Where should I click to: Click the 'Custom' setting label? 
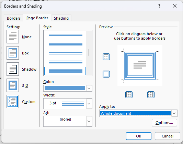(28, 102)
